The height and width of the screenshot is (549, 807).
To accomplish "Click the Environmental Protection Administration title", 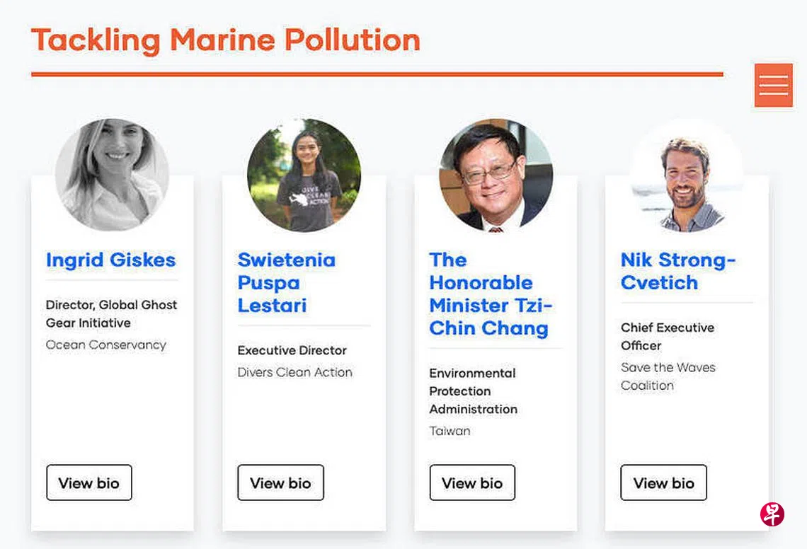I will coord(473,391).
